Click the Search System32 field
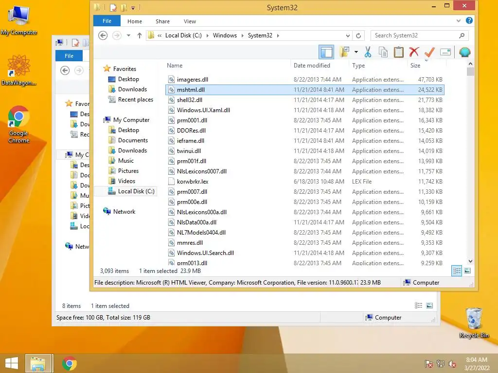The height and width of the screenshot is (373, 498). pos(419,35)
